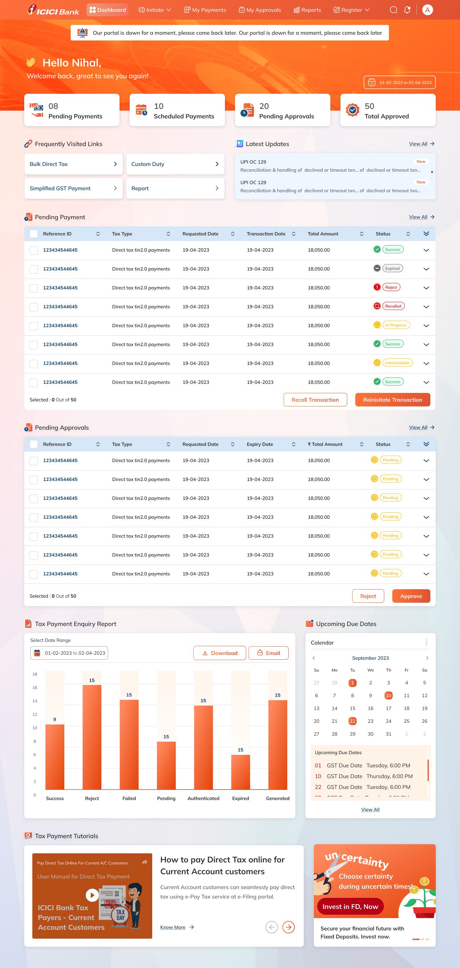Open Pending Payments summary card icon
This screenshot has height=968, width=460.
click(37, 110)
